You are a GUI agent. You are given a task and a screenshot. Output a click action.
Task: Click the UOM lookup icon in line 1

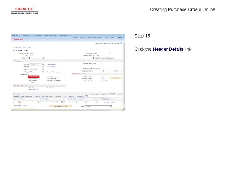76,102
